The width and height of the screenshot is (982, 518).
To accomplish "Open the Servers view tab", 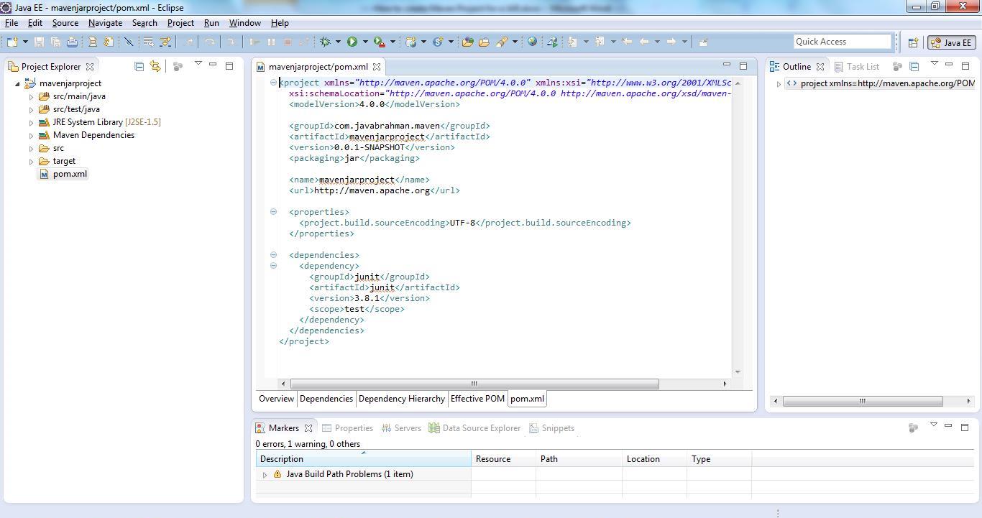I will click(401, 428).
